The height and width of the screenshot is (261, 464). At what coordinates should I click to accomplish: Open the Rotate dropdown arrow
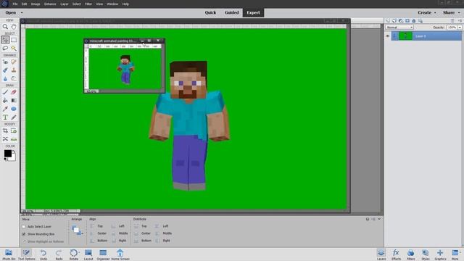click(79, 252)
